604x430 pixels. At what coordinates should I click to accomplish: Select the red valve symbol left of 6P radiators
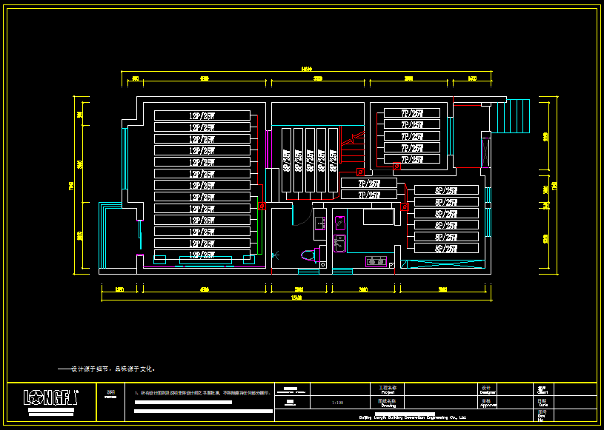(405, 207)
